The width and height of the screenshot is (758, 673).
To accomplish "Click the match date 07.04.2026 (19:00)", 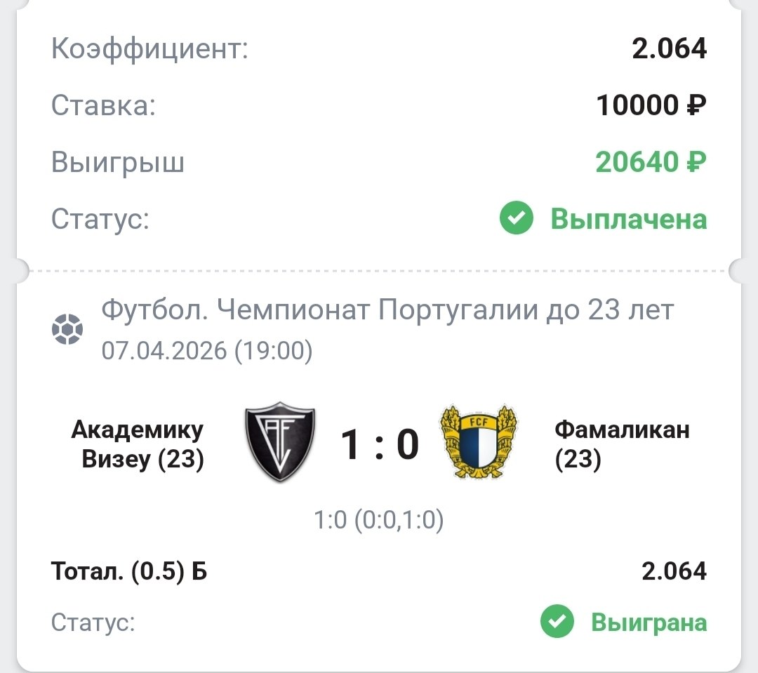I will [207, 350].
